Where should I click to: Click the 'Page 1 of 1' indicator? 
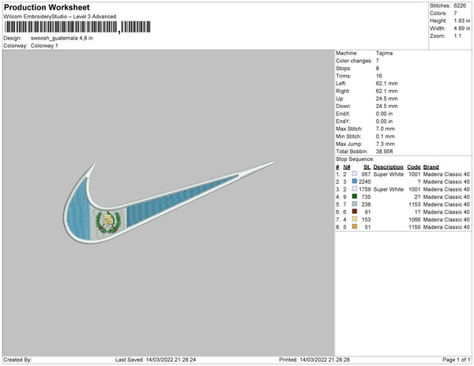tap(457, 360)
